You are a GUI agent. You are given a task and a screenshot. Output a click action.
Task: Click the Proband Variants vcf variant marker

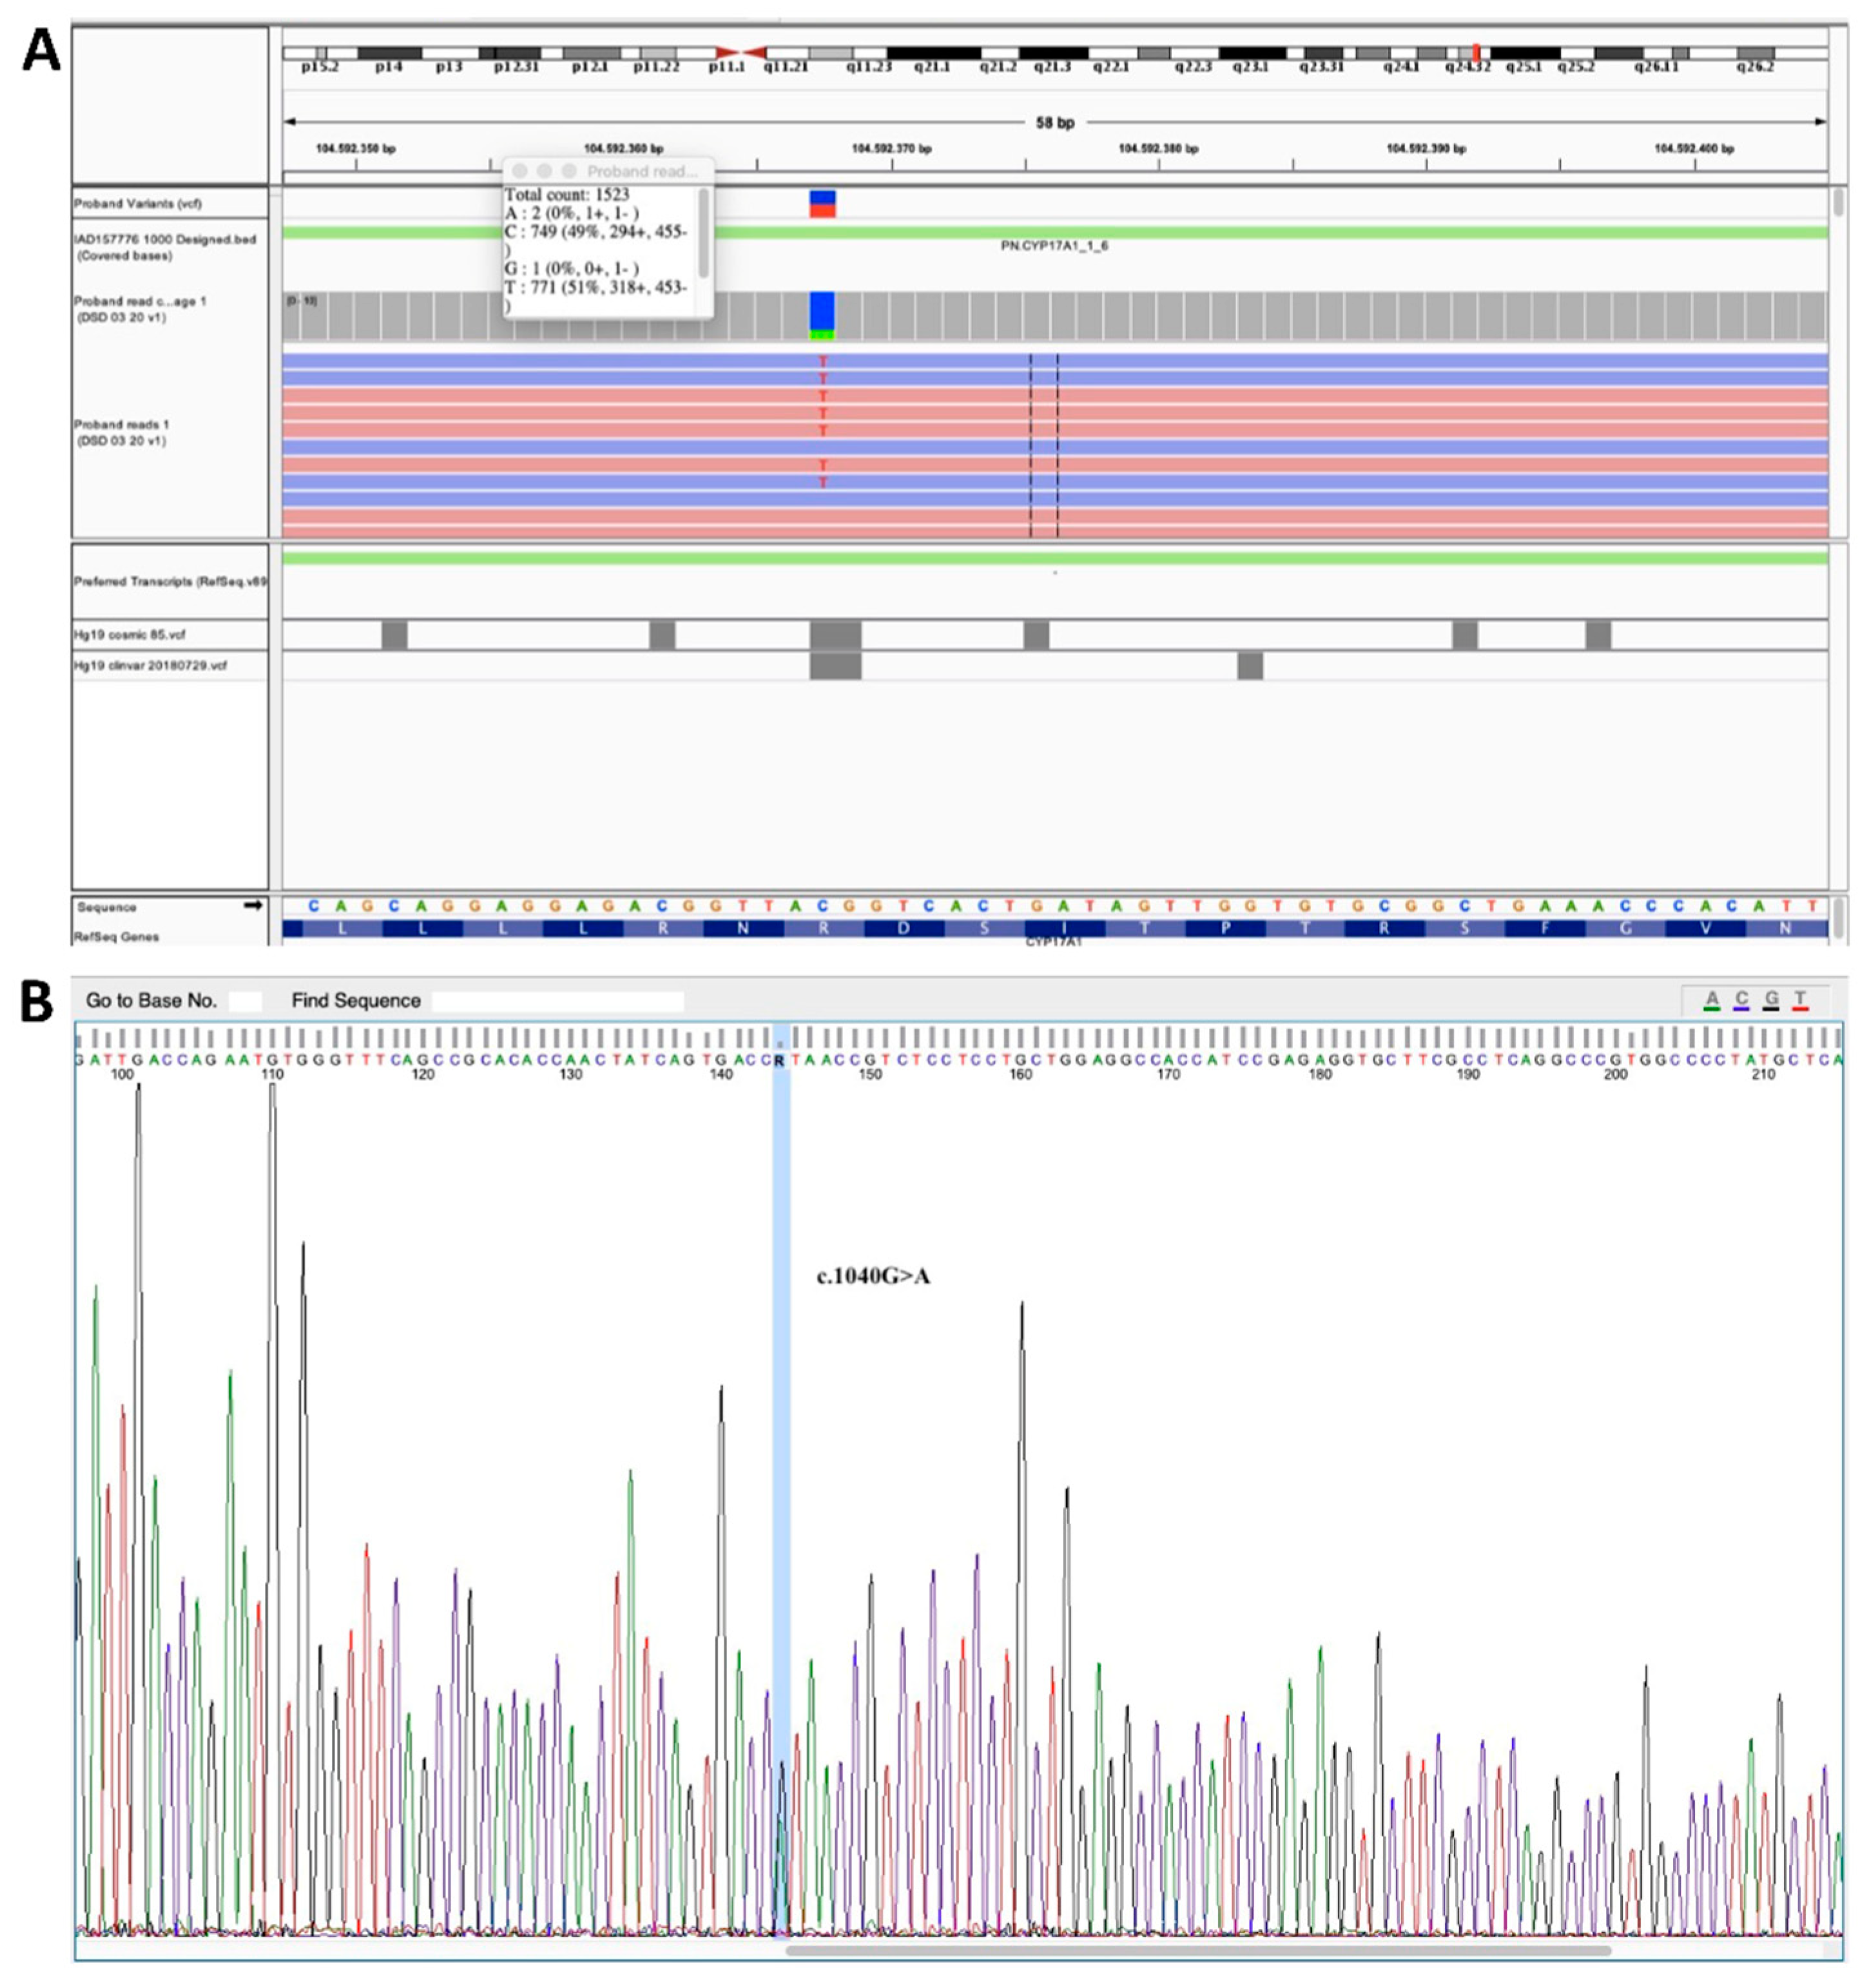tap(822, 204)
